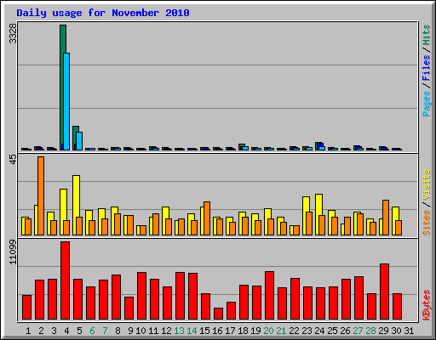Image resolution: width=436 pixels, height=340 pixels.
Task: Click green weekend day label 7
Action: click(x=105, y=331)
